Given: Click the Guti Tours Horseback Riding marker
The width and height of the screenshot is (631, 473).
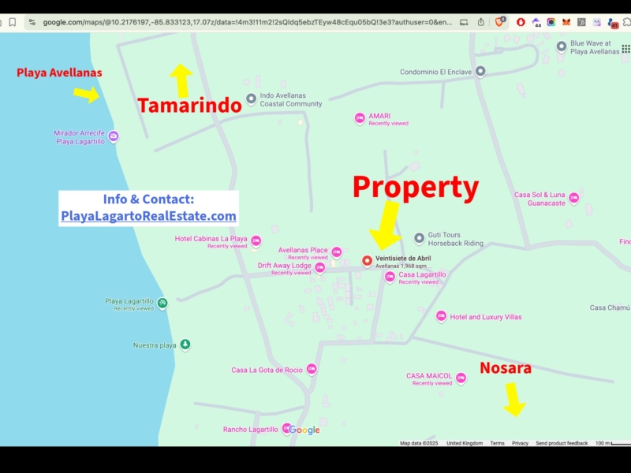Looking at the screenshot, I should [420, 238].
